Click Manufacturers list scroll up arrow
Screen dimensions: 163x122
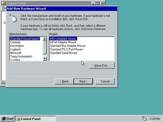pyautogui.click(x=45, y=39)
